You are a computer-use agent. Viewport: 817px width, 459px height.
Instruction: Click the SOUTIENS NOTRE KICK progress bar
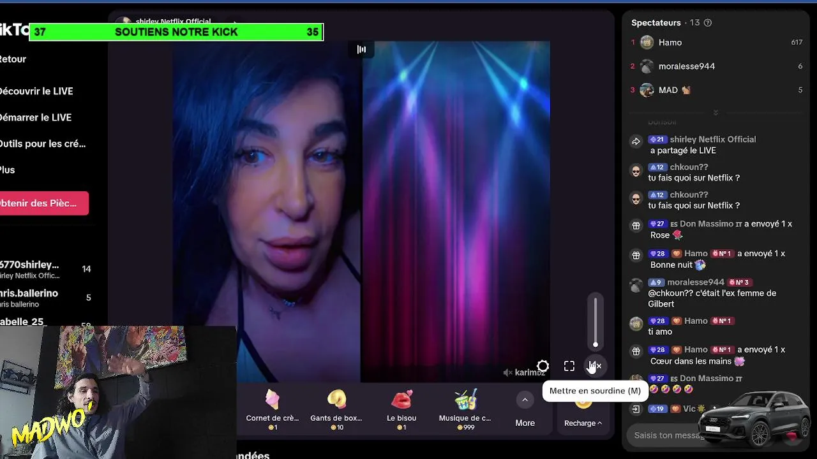pos(176,32)
